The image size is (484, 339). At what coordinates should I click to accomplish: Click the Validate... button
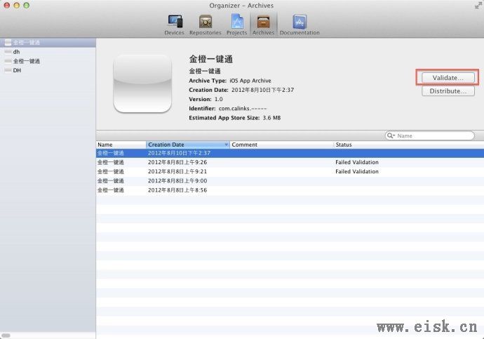(448, 77)
